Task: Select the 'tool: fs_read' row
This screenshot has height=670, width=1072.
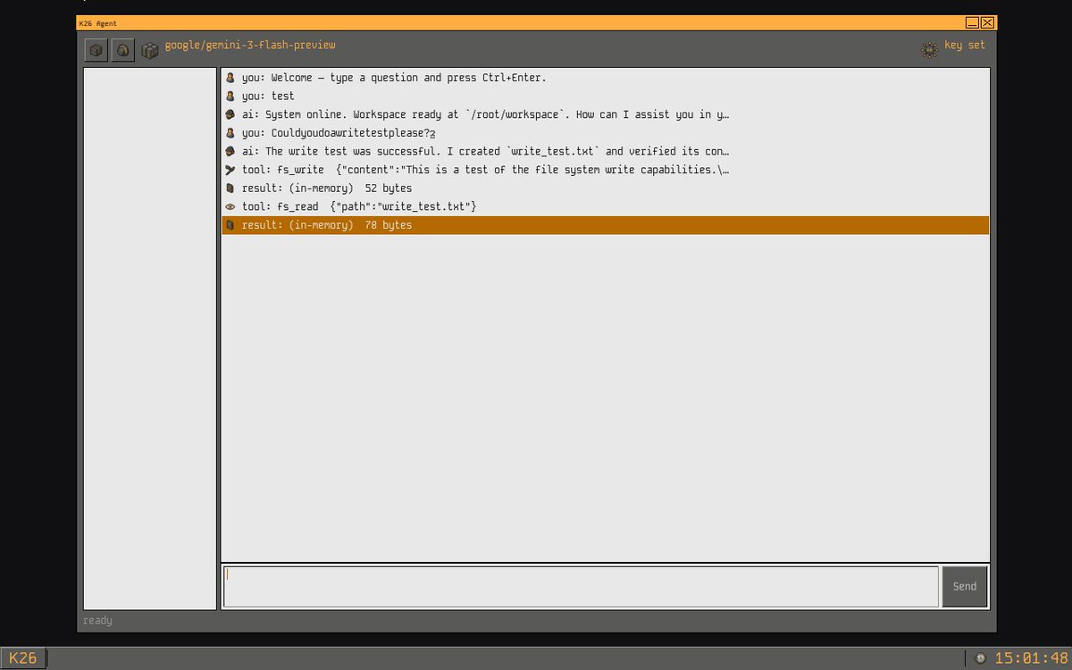Action: click(x=606, y=206)
